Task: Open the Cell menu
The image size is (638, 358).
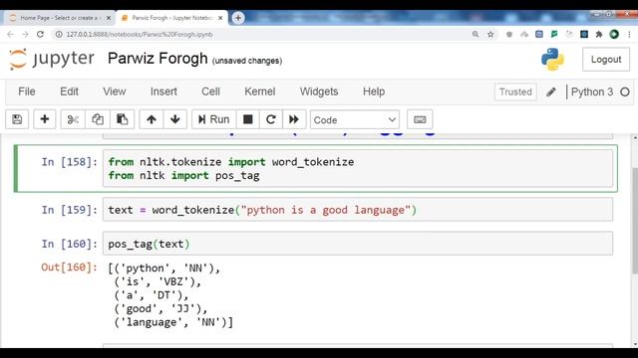Action: pyautogui.click(x=210, y=91)
